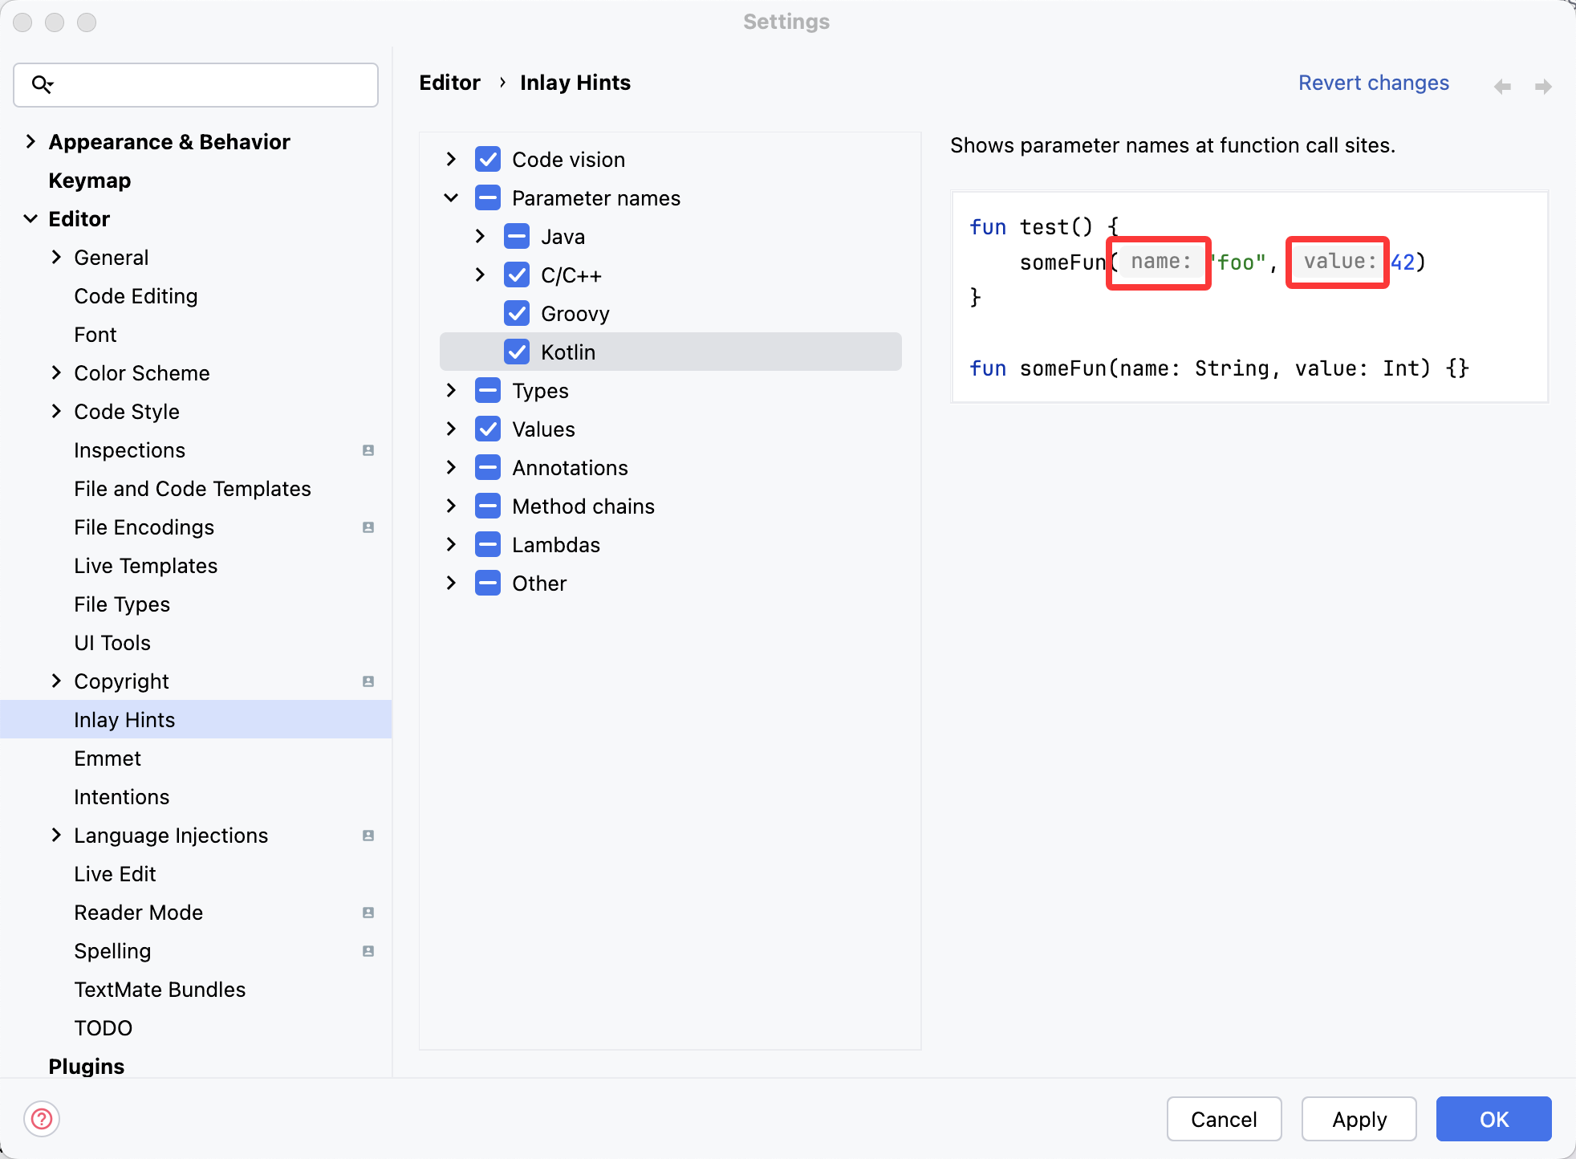Click project-level icon beside File Encodings
Screen dimensions: 1576x1159
(x=368, y=527)
